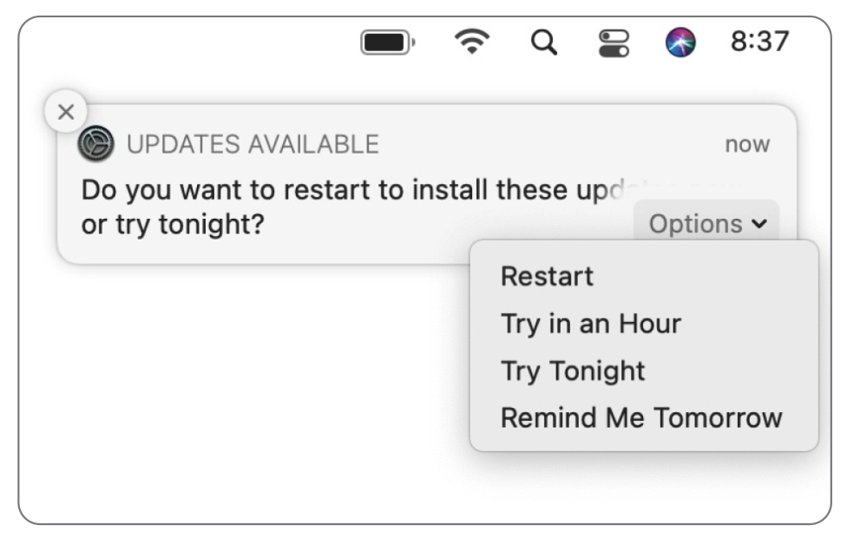This screenshot has width=847, height=538.
Task: Click the chevron next to Options
Action: coord(759,223)
